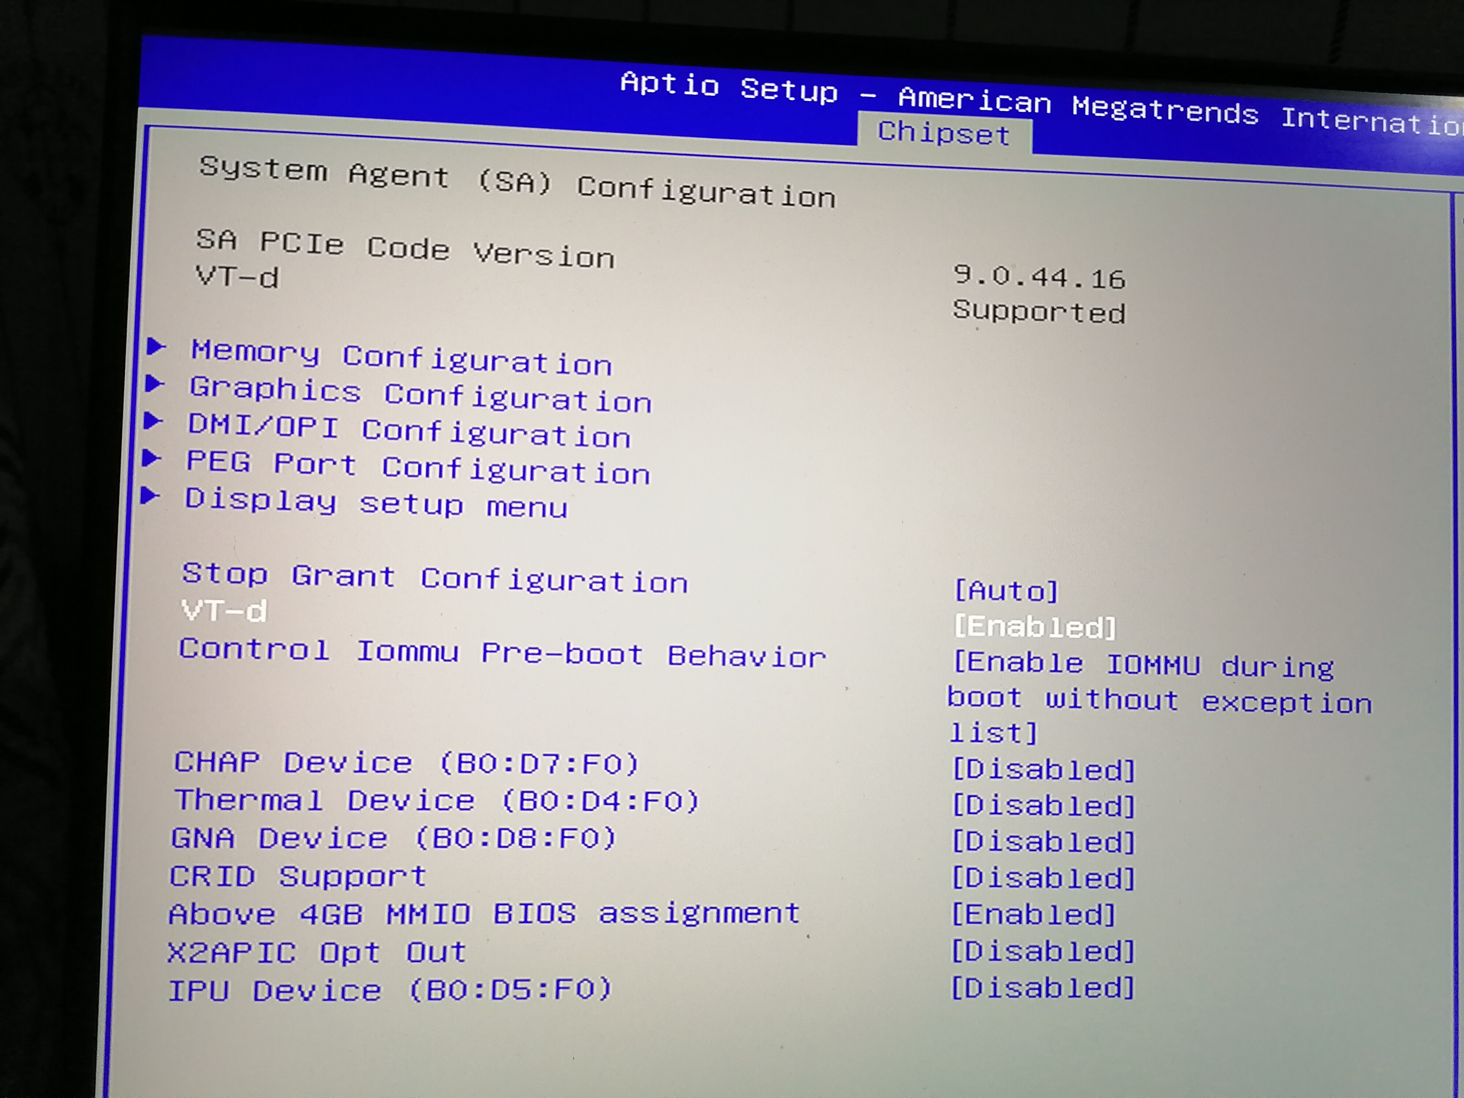Screen dimensions: 1464x1098
Task: Select CHAP Device (B0:D7:F0) row
Action: coord(406,763)
